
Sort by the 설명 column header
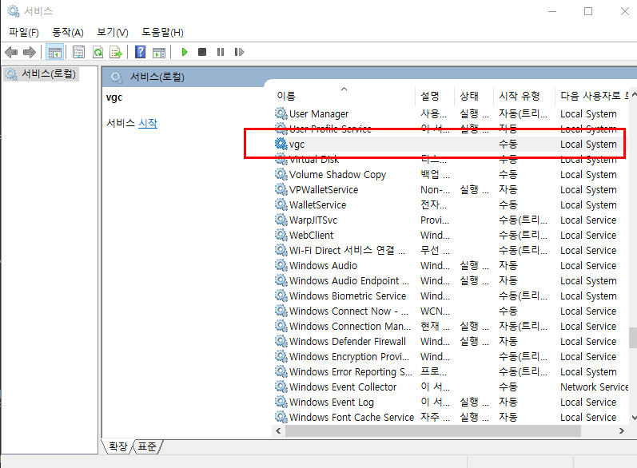point(435,96)
